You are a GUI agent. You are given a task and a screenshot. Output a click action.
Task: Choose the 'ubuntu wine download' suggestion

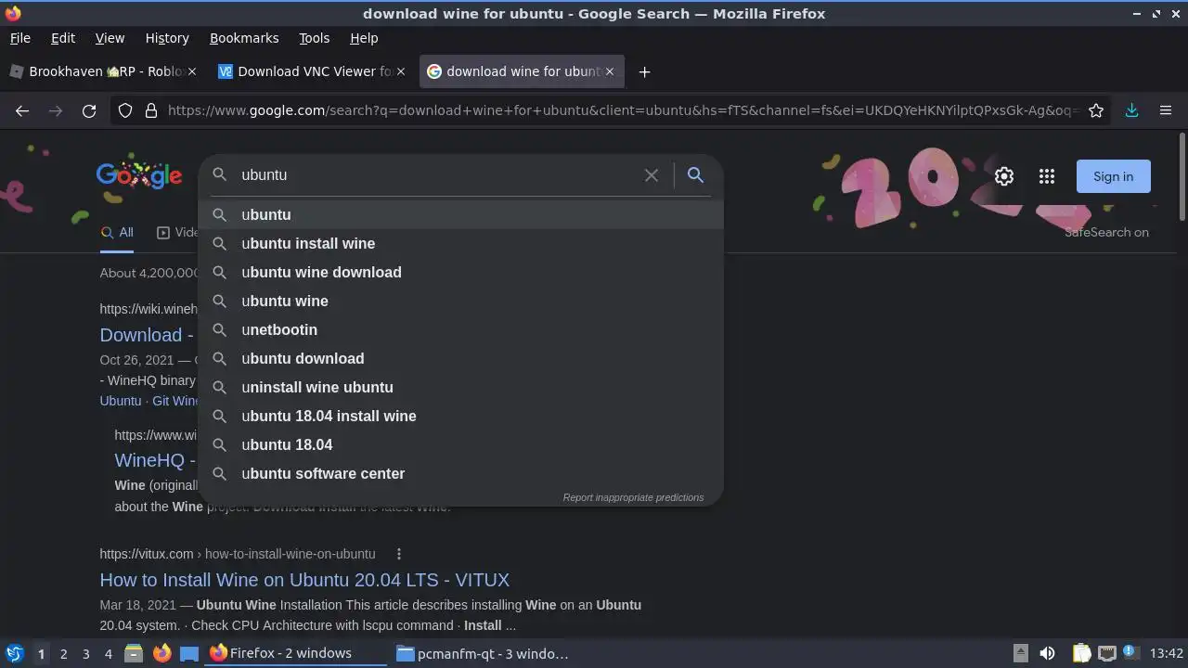point(460,272)
